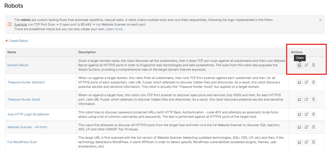The height and width of the screenshot is (150, 328).
Task: Clone the Treasure Hunter (domain) robot
Action: click(300, 82)
